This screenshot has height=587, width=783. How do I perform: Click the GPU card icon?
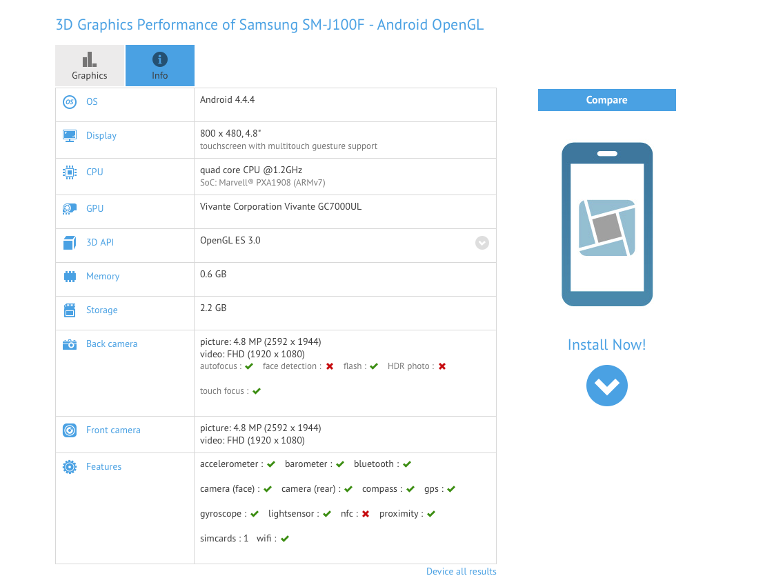pos(70,208)
